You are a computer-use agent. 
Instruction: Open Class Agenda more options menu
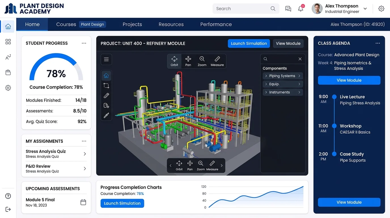pos(378,43)
